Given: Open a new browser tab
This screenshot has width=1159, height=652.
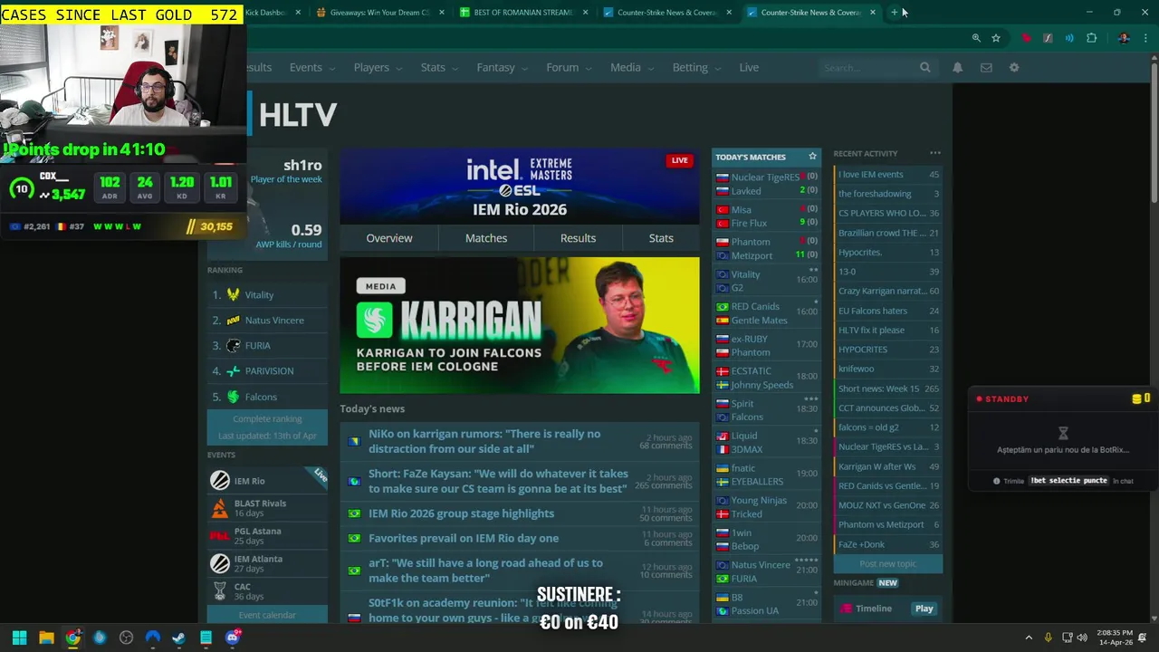Looking at the screenshot, I should click(x=895, y=13).
